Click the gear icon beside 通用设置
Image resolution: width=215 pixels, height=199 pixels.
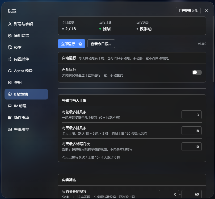(10, 36)
